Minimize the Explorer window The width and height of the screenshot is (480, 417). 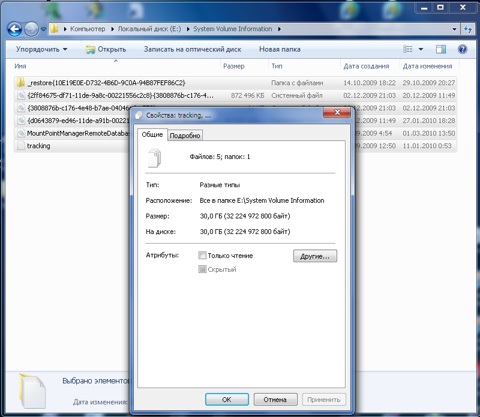pos(424,7)
